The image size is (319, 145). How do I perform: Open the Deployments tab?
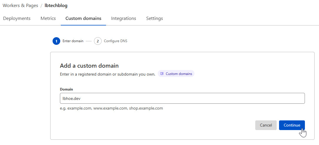coord(17,18)
